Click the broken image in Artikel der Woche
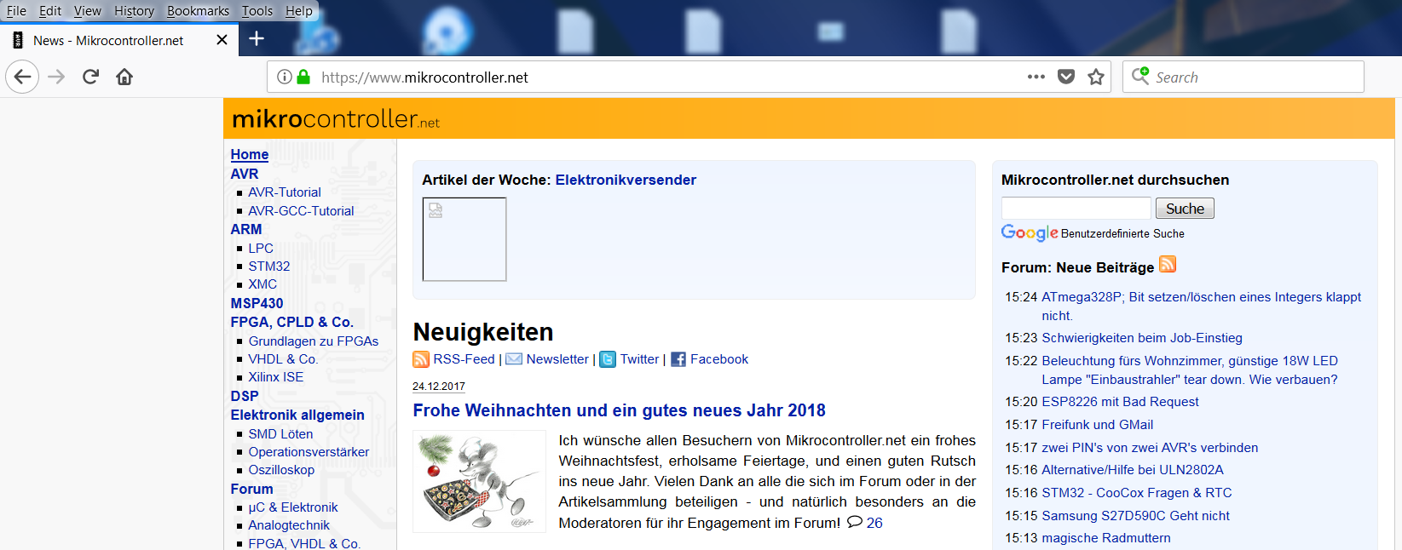The width and height of the screenshot is (1402, 550). 464,239
